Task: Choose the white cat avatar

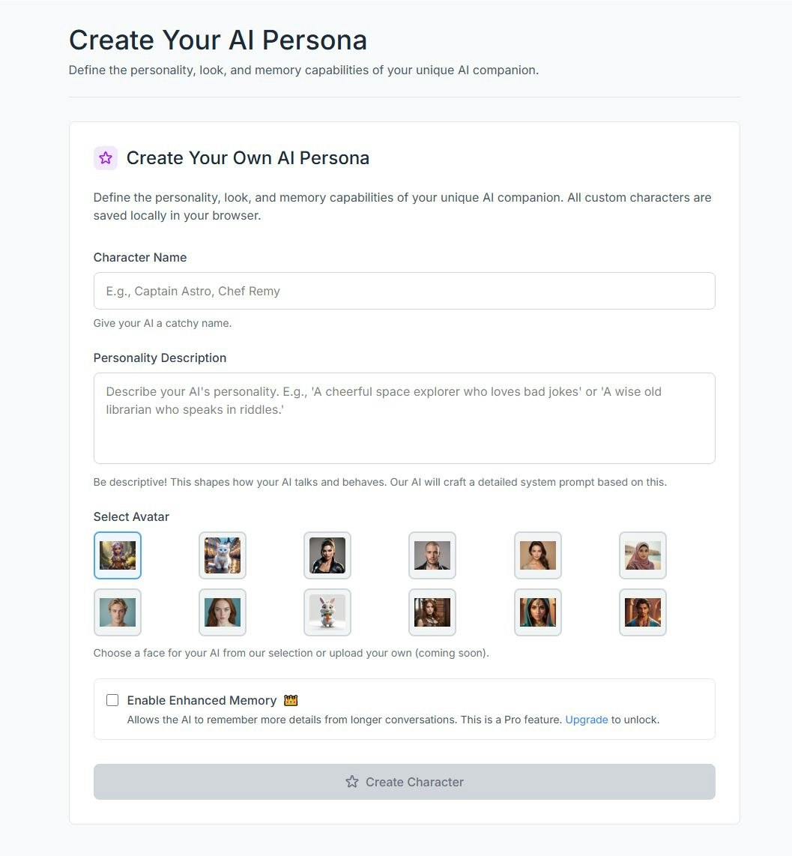Action: click(x=223, y=555)
